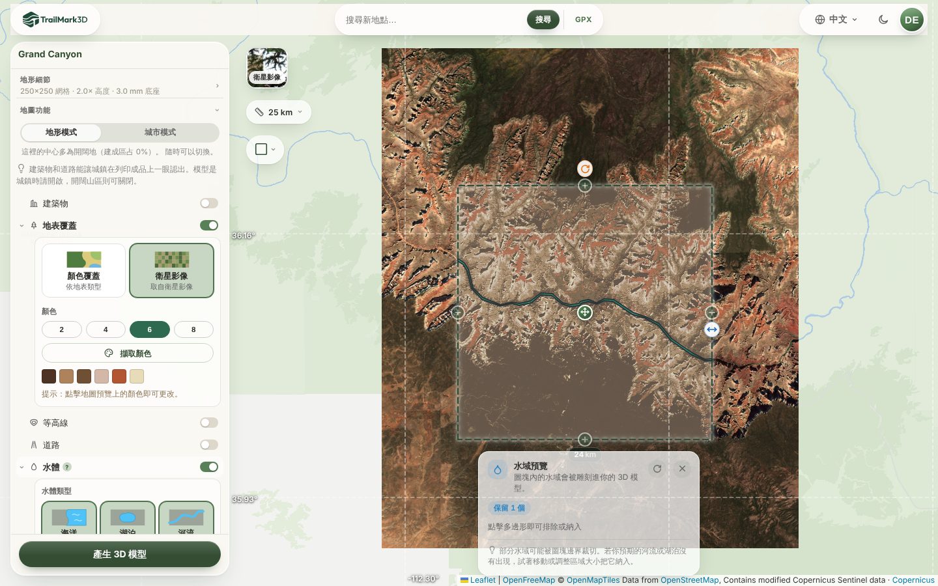Switch to 地形模式 tab
This screenshot has height=586, width=938.
(x=61, y=132)
